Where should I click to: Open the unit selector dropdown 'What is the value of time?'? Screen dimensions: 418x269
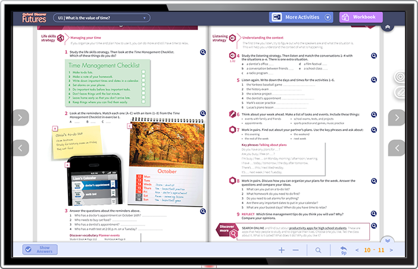(x=101, y=18)
